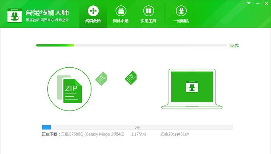Viewport: 271px width, 154px height.
Task: Click the laptop illustration icon
Action: tap(192, 89)
